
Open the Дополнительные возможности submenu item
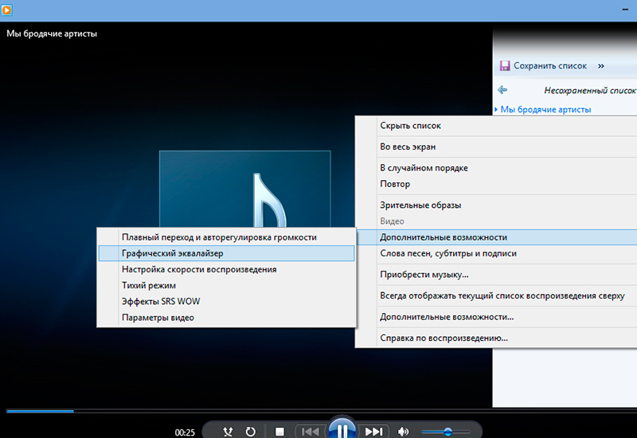pyautogui.click(x=444, y=237)
